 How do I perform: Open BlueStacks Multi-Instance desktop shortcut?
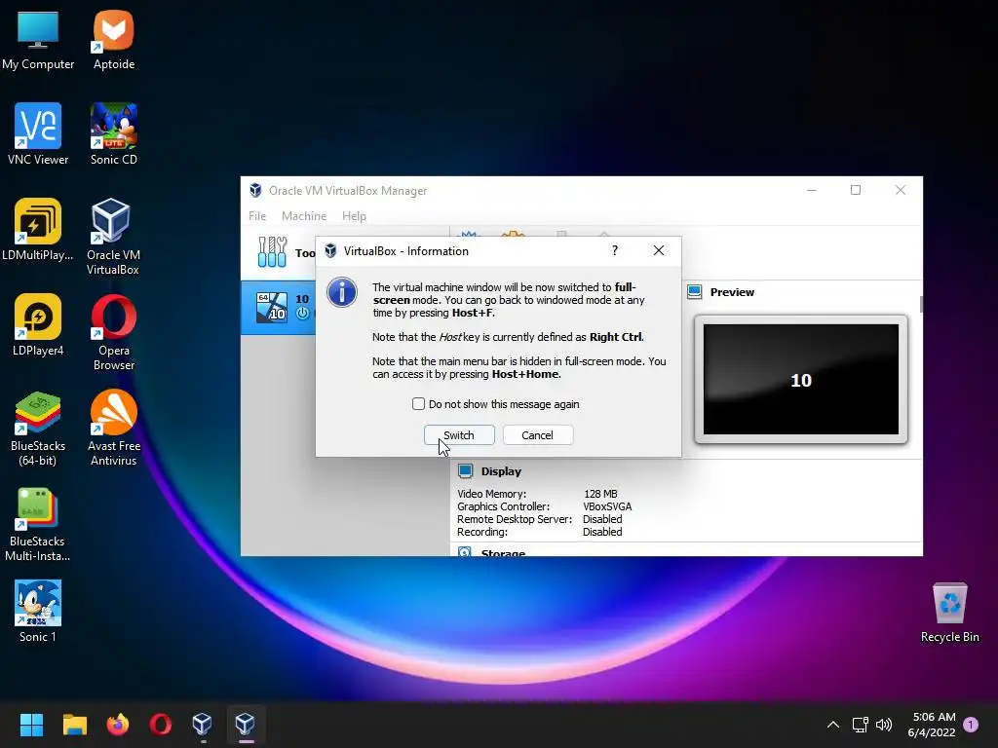[38, 524]
